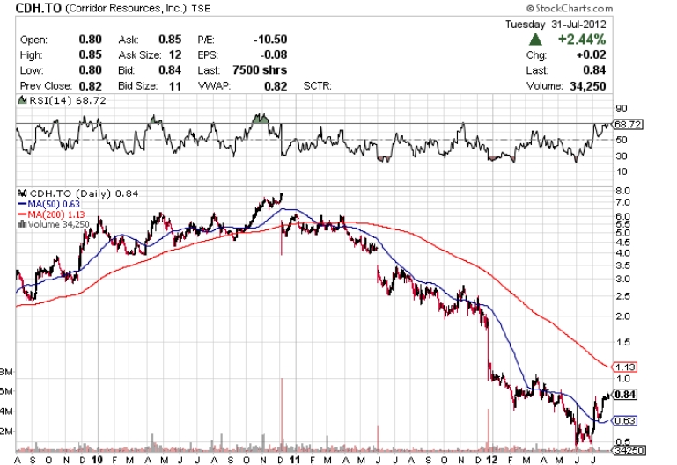Image resolution: width=677 pixels, height=465 pixels.
Task: Click the SCTR label
Action: click(317, 86)
